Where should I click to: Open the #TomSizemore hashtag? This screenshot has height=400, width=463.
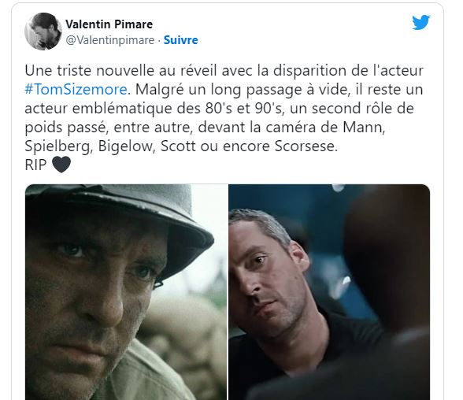point(76,89)
